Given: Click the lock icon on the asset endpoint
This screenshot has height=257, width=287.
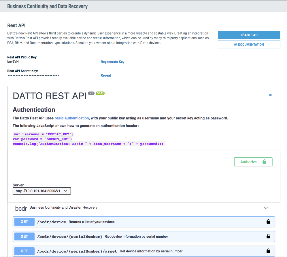Looking at the screenshot, I should pyautogui.click(x=268, y=251).
